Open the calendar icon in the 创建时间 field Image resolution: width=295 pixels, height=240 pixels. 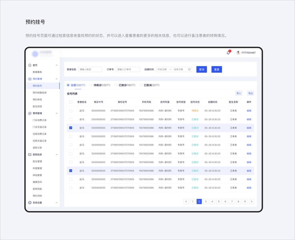coord(189,69)
